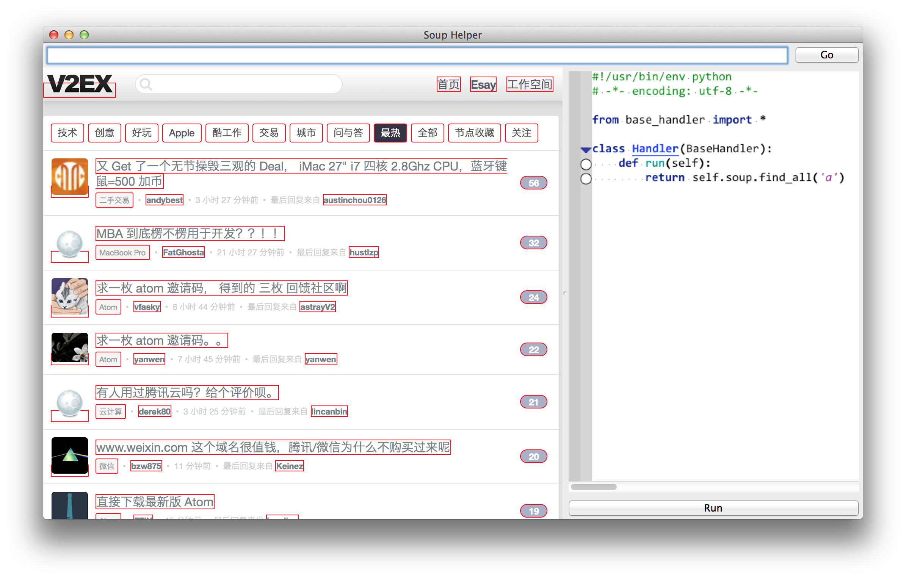Toggle fold marker on return line
906x579 pixels.
(586, 178)
